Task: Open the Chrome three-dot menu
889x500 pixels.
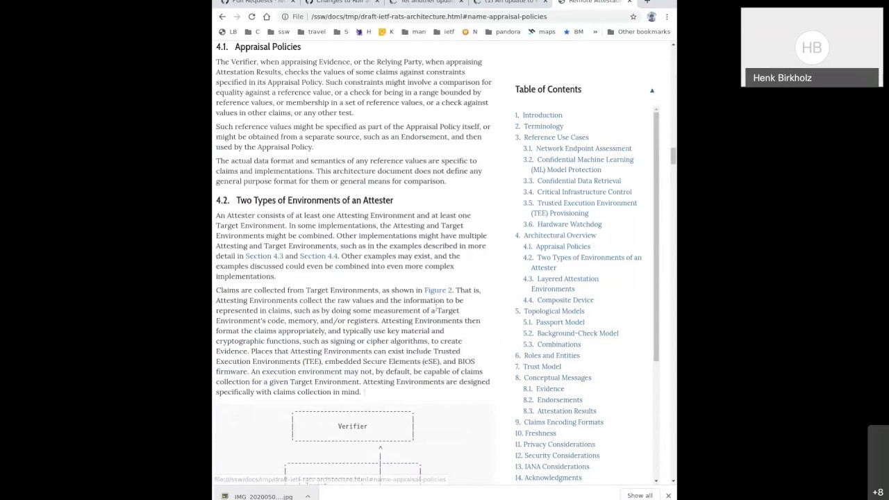Action: pos(667,17)
